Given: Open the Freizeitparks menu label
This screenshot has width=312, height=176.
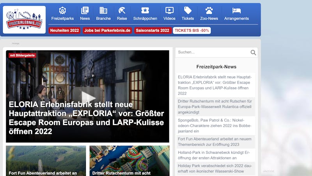Looking at the screenshot, I should click(x=62, y=18).
